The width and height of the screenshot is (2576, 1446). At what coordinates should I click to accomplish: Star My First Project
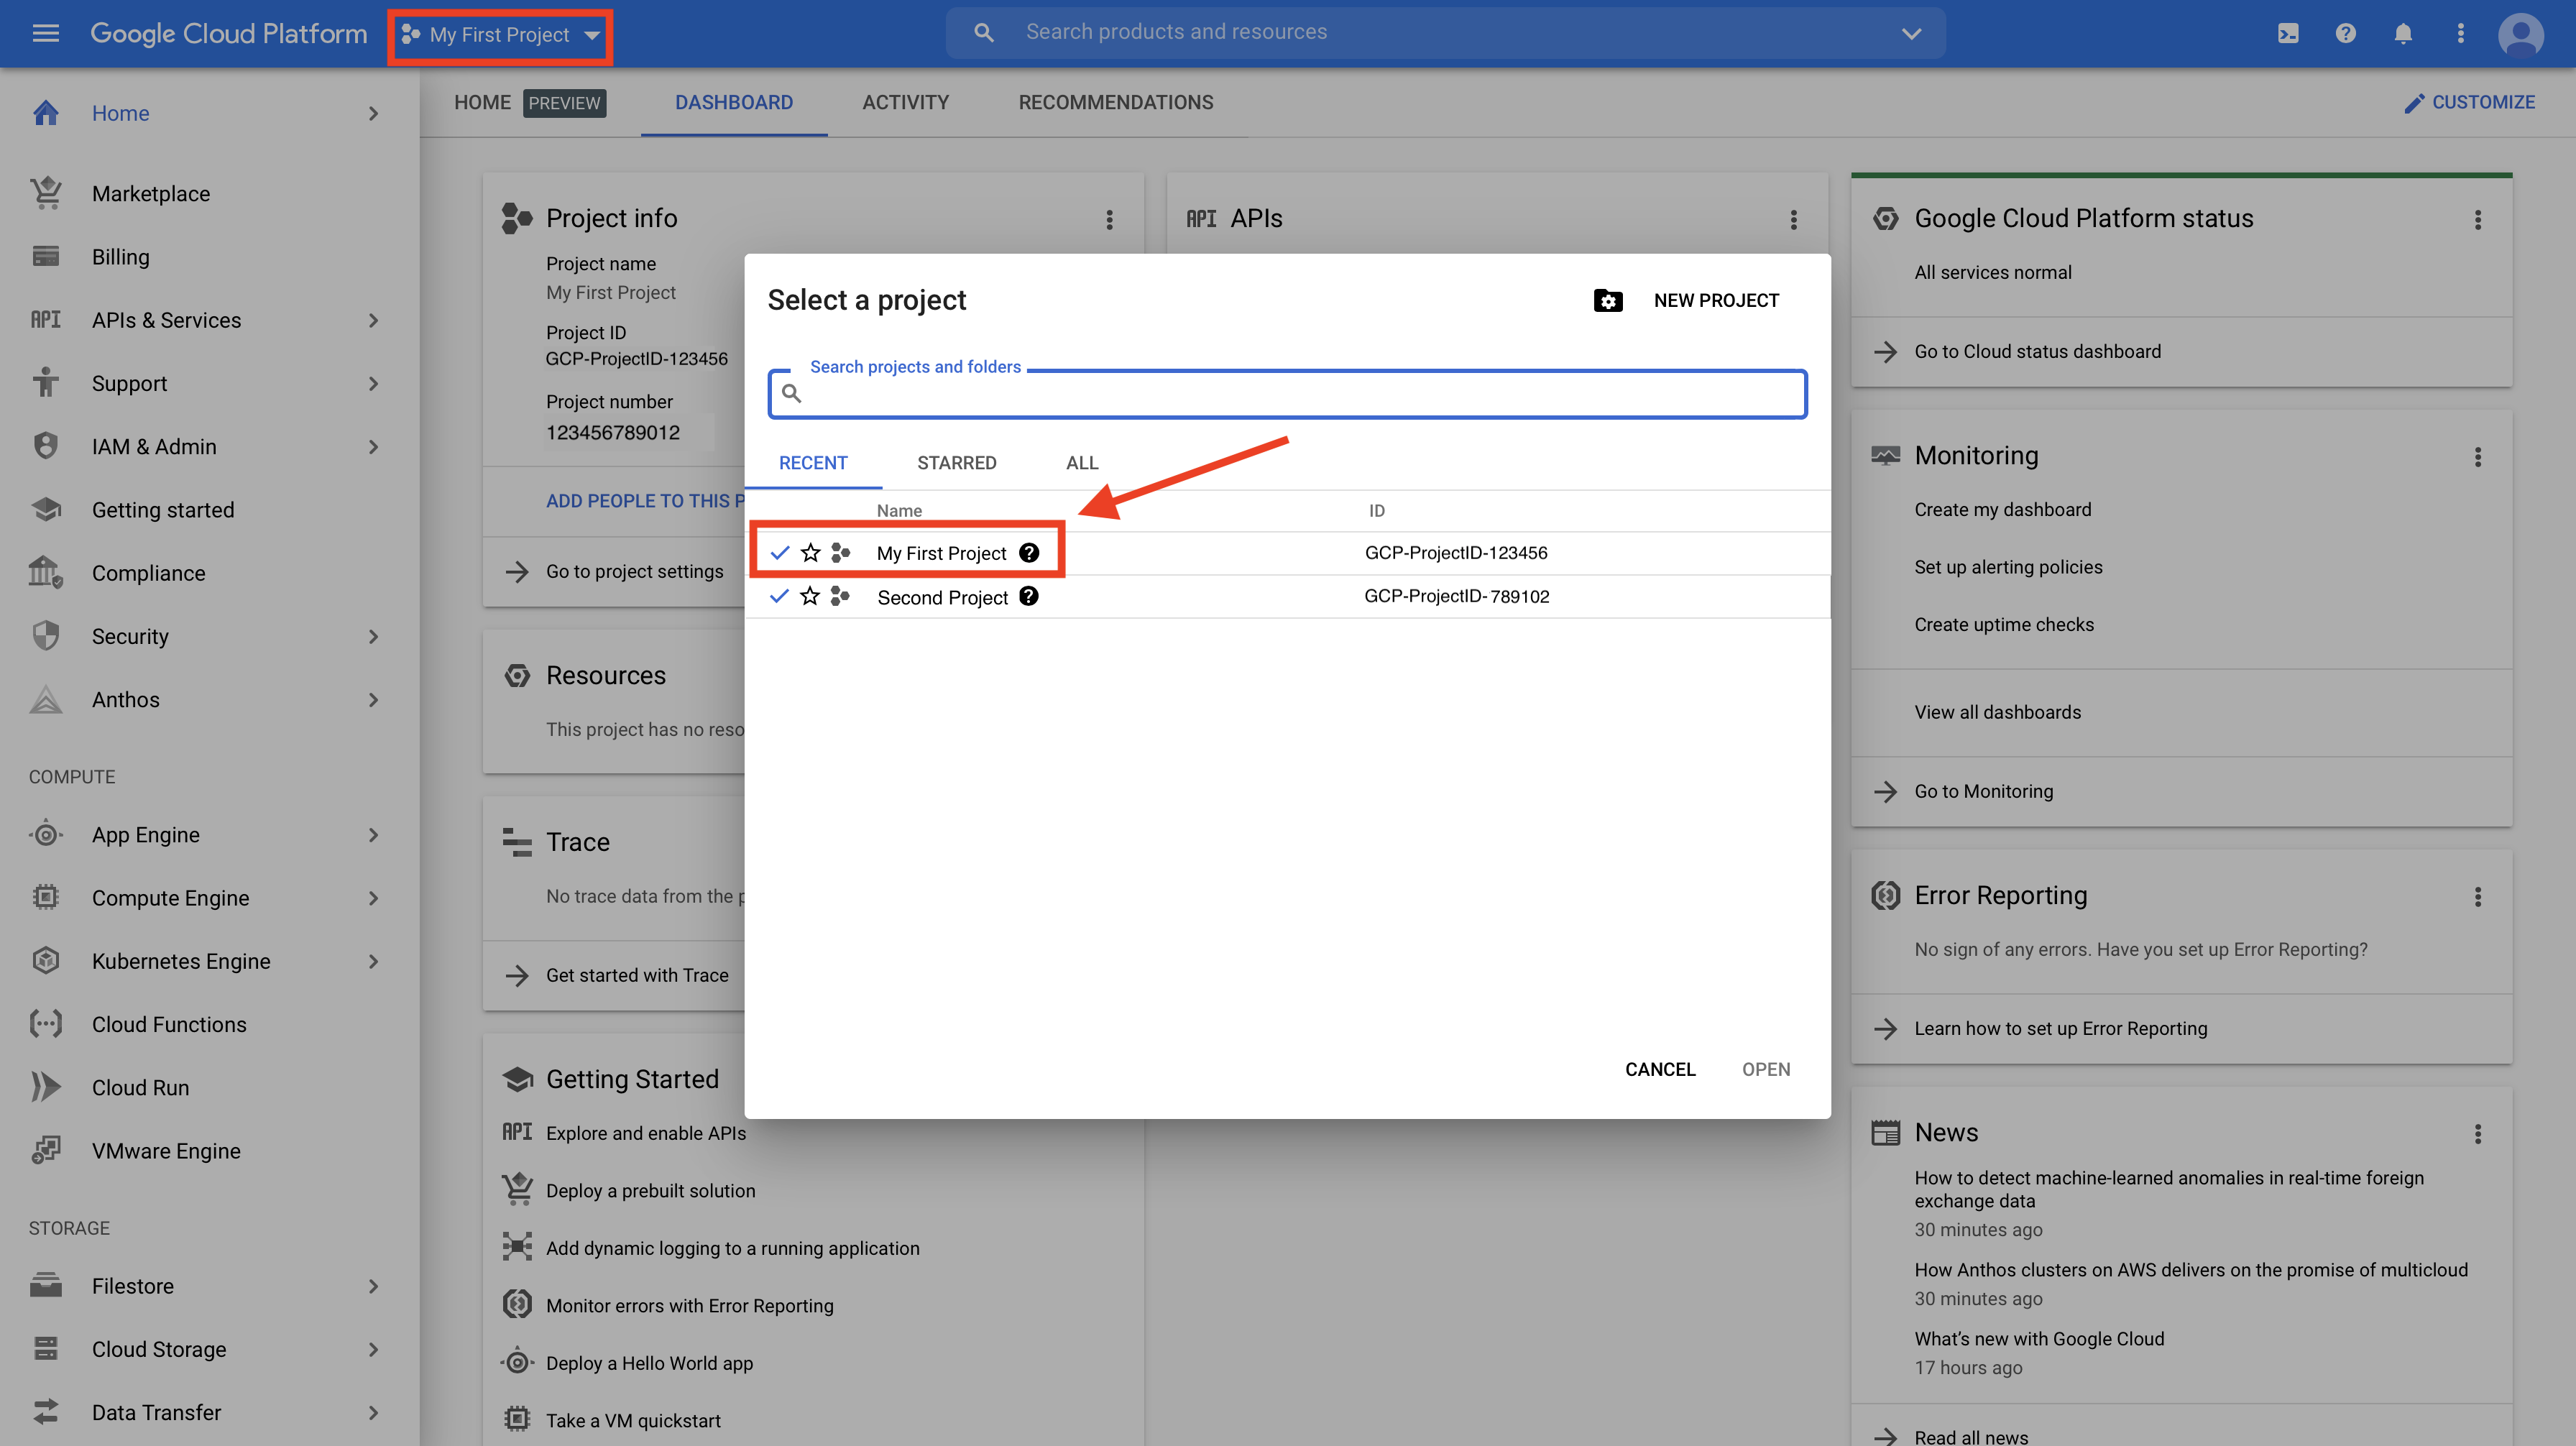point(811,552)
